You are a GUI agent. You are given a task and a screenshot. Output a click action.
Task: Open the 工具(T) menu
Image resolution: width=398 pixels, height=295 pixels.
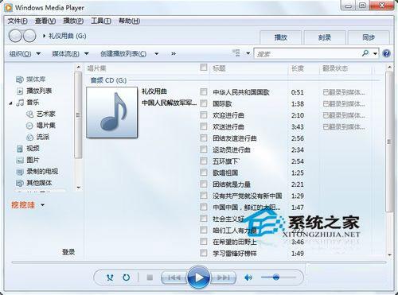[101, 21]
